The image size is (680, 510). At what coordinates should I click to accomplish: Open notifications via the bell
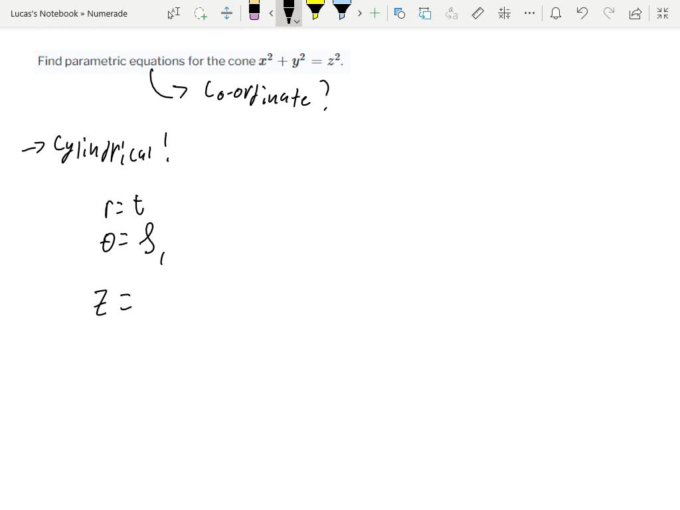point(555,13)
